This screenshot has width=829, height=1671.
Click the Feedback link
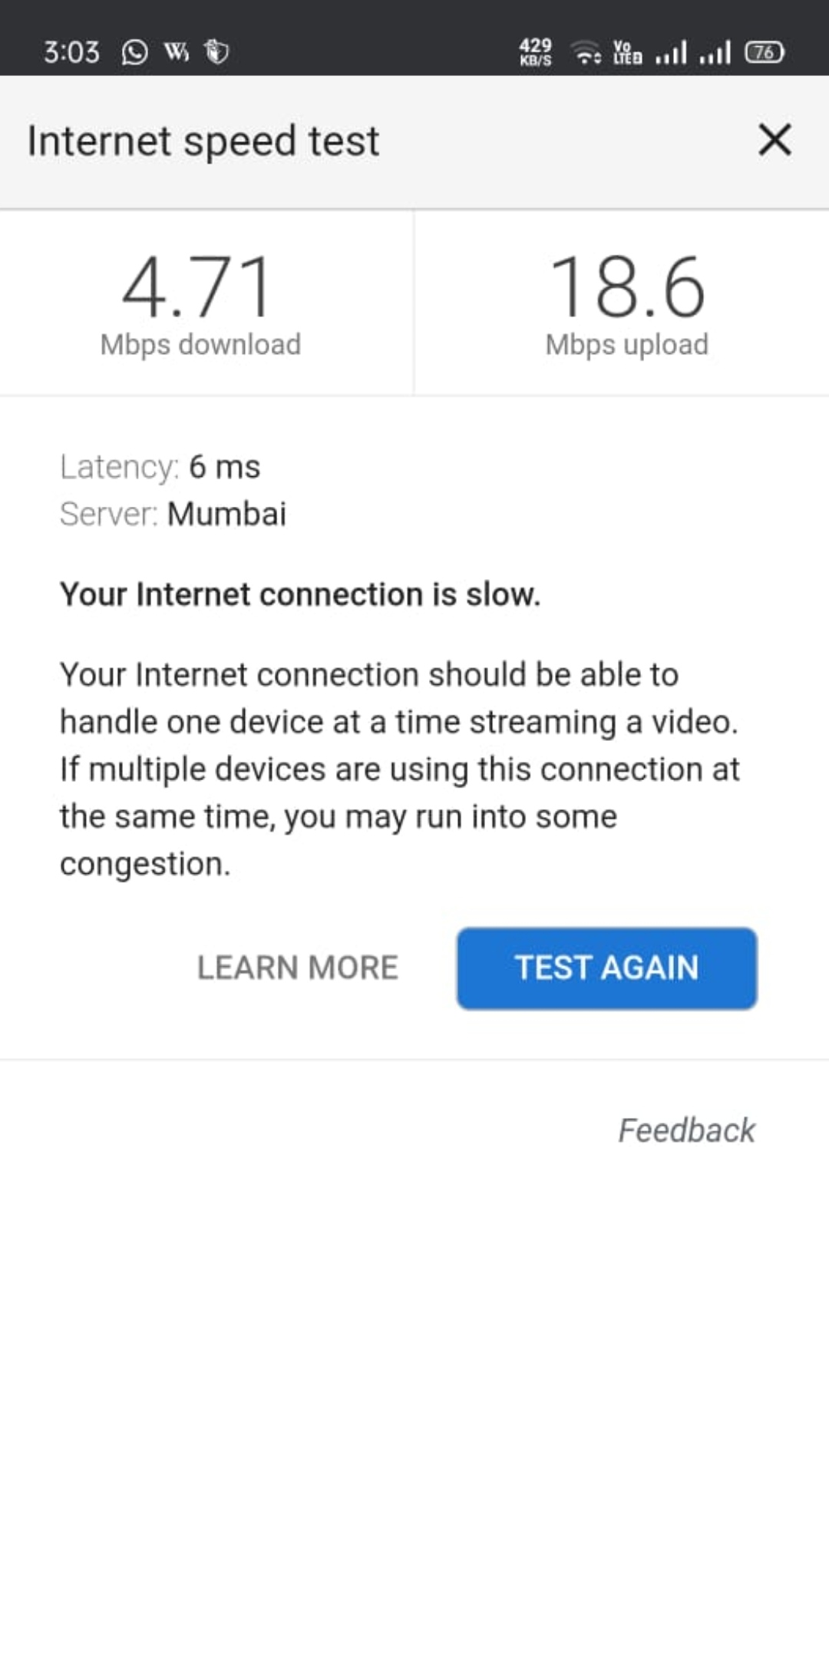pyautogui.click(x=687, y=1130)
